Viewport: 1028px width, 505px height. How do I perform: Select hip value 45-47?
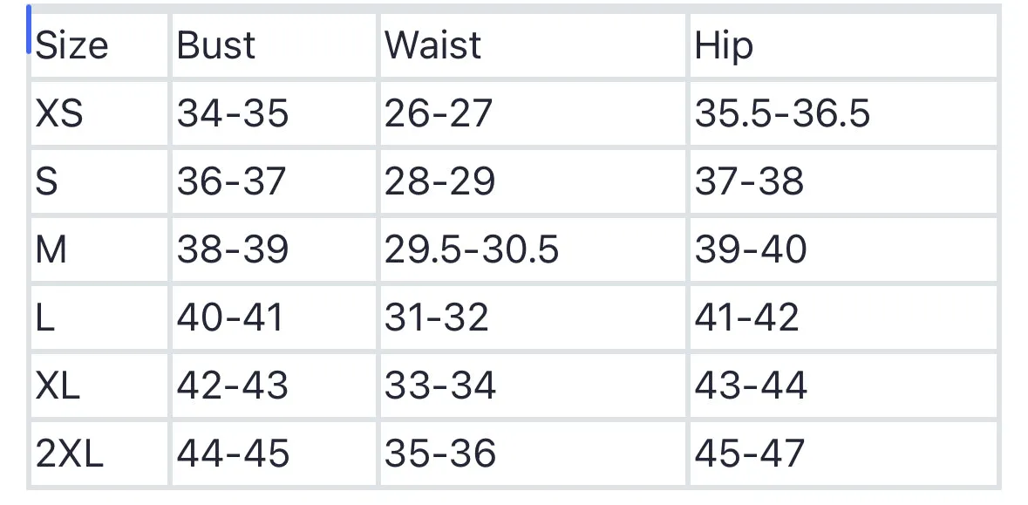click(x=749, y=454)
